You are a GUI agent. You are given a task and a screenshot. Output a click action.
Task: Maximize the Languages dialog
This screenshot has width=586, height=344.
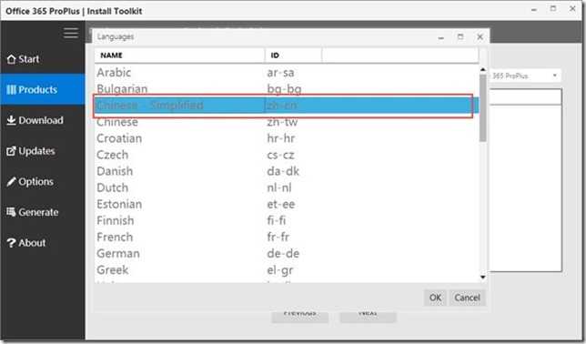(x=460, y=36)
